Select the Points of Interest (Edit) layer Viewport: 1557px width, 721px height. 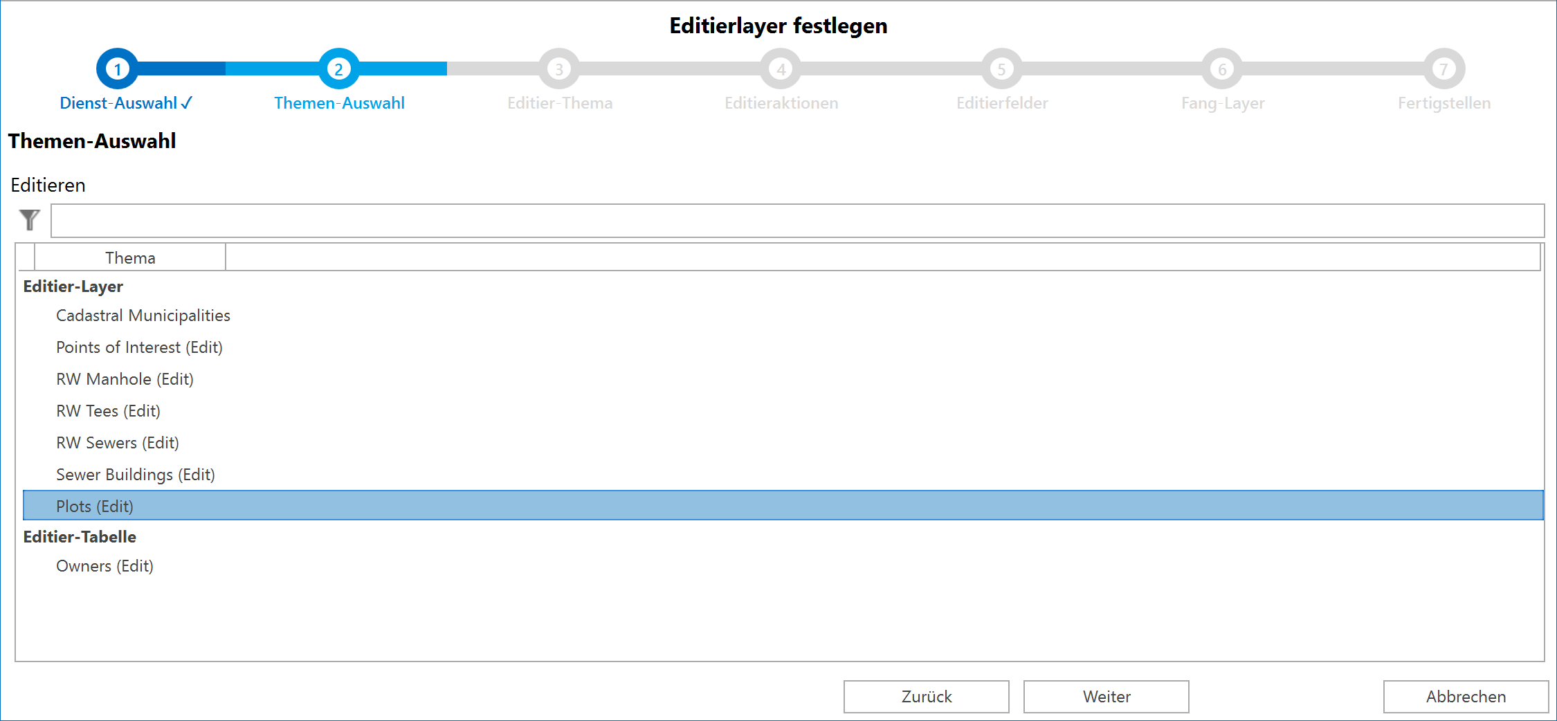coord(139,347)
